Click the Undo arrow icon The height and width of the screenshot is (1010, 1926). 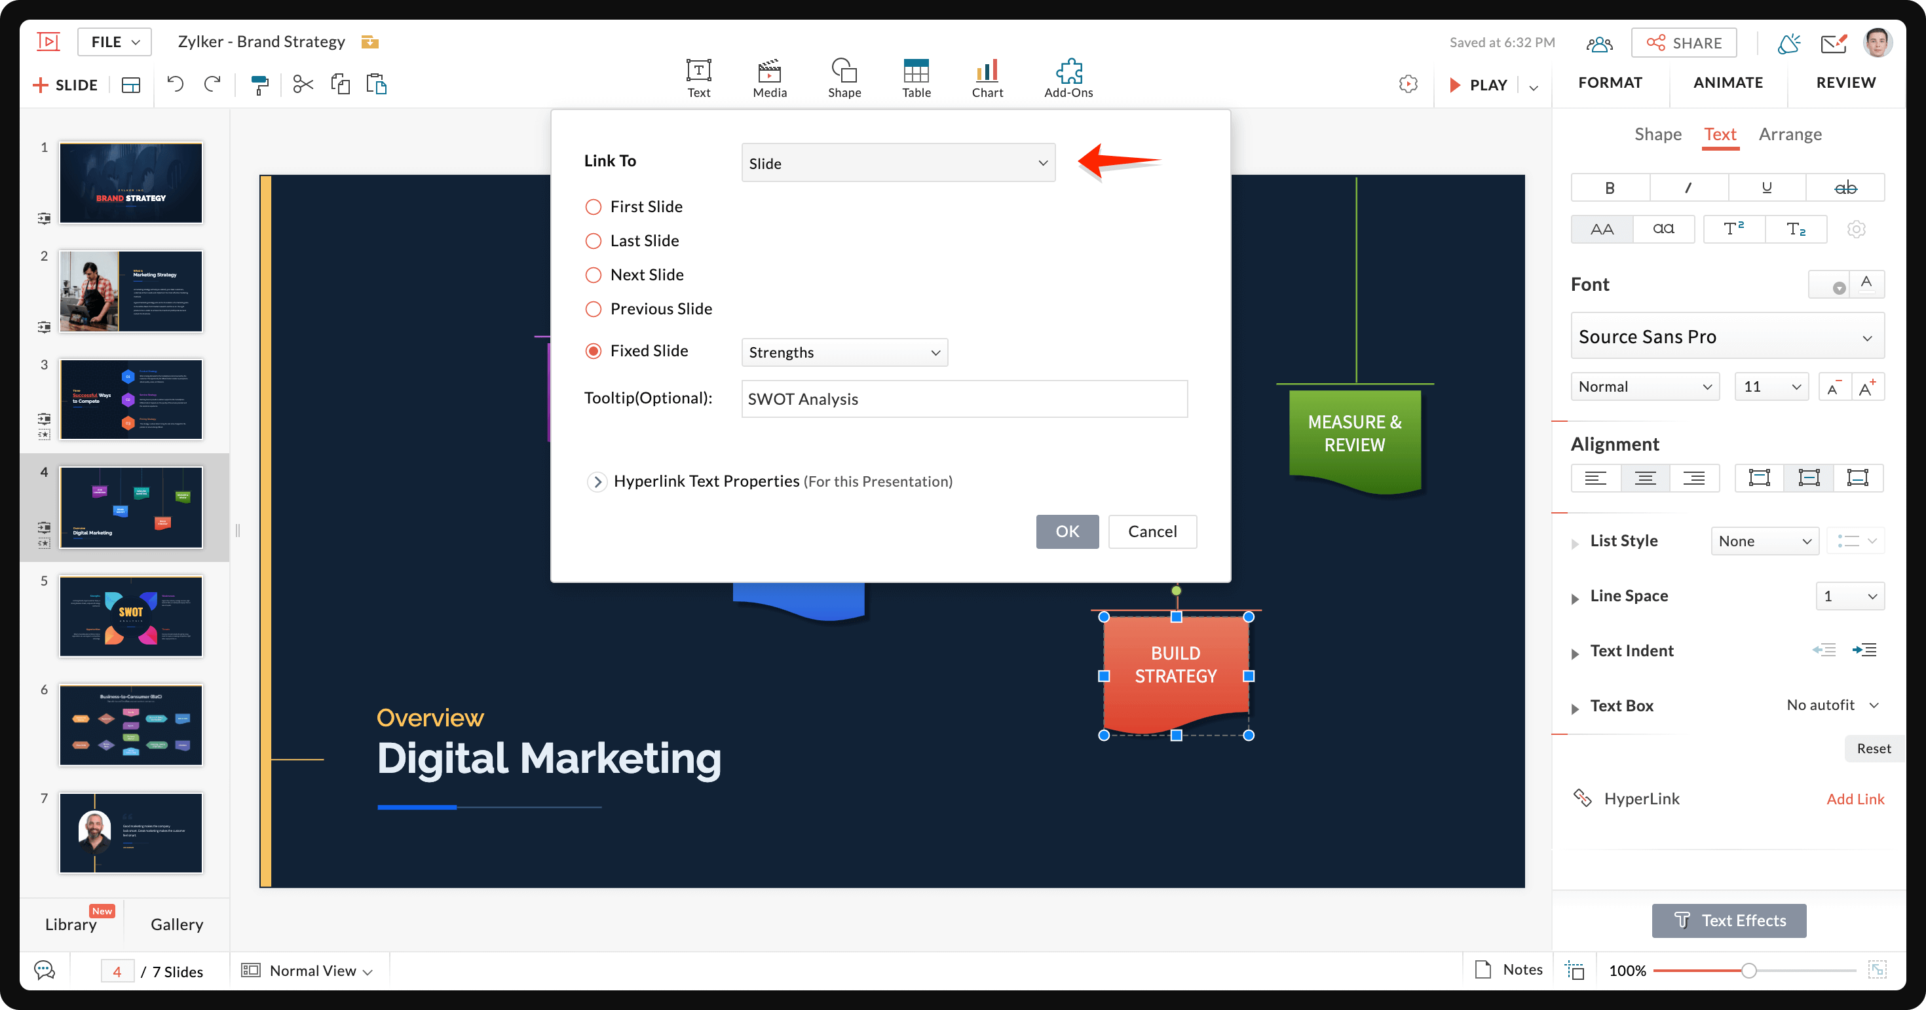point(176,84)
